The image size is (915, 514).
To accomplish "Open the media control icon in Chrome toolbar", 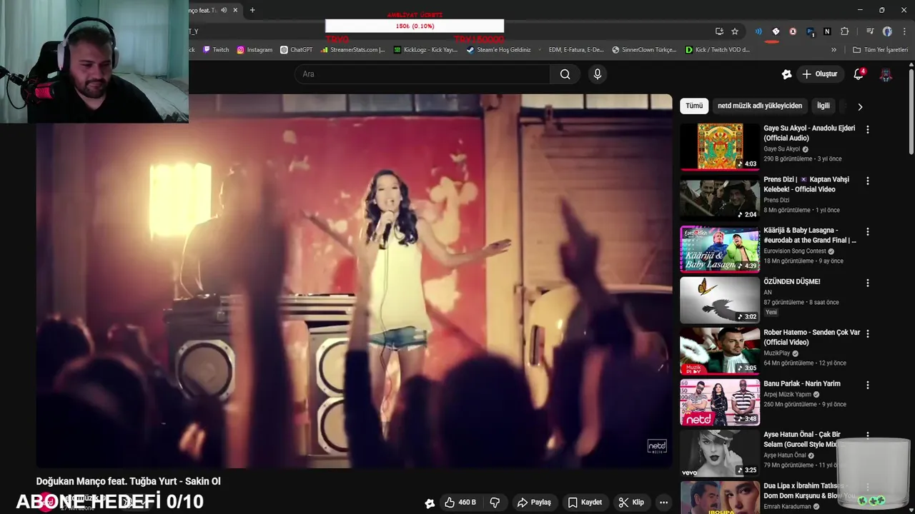I will click(870, 31).
